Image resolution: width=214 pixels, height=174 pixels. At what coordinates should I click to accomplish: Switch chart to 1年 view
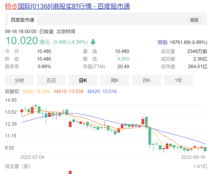click(178, 80)
